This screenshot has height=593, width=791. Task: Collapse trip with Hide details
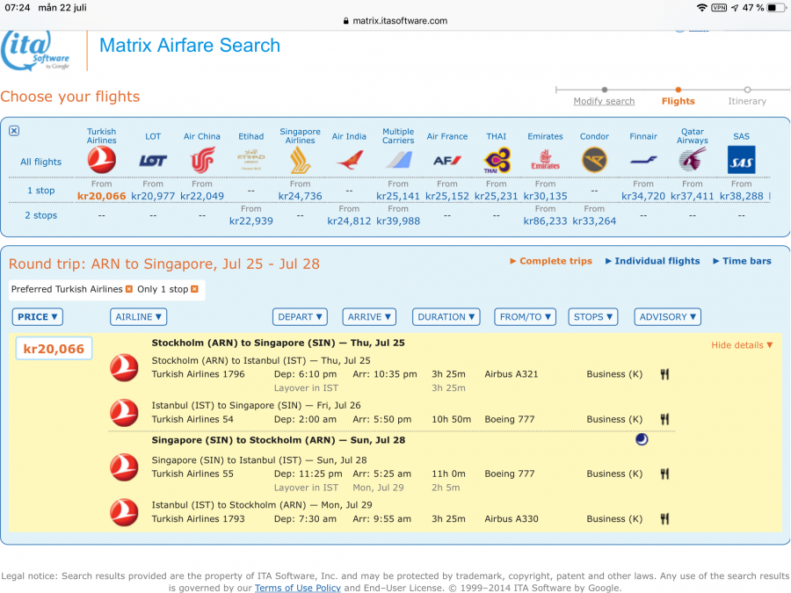[x=742, y=345]
